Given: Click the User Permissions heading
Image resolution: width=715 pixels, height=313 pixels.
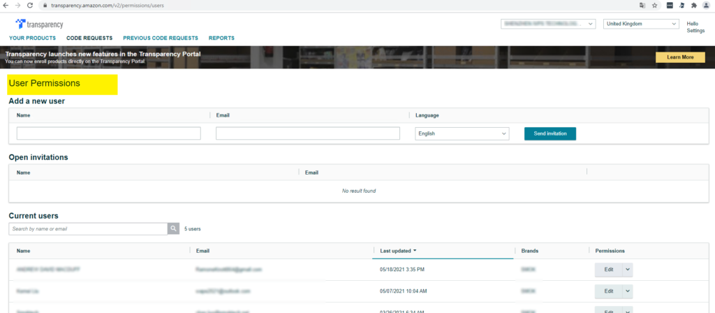Looking at the screenshot, I should (x=44, y=84).
